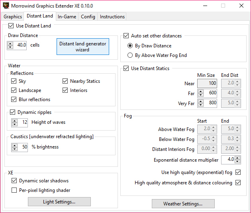Open Light Settings dialog
The width and height of the screenshot is (251, 213).
click(x=59, y=202)
